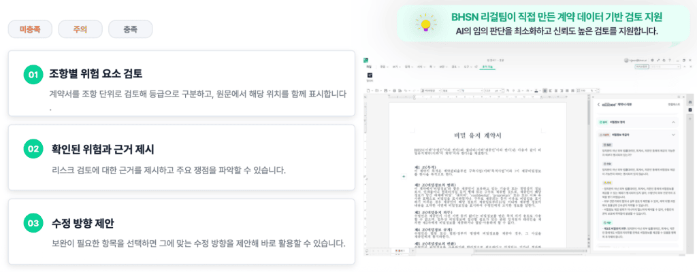Click the dark allibee sidebar icon
The image size is (697, 272).
coord(690,109)
